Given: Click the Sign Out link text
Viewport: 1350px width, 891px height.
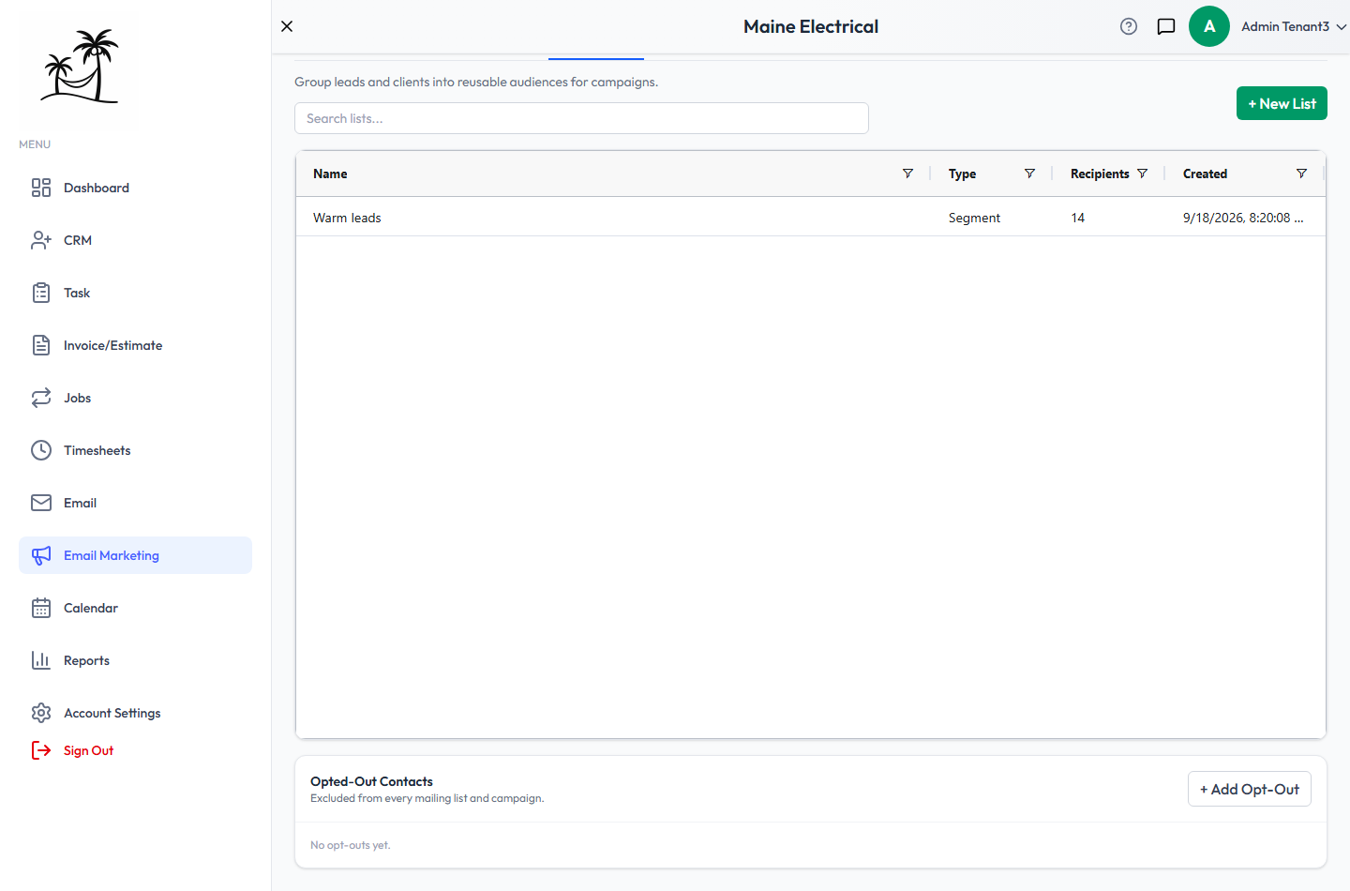Looking at the screenshot, I should [x=88, y=750].
